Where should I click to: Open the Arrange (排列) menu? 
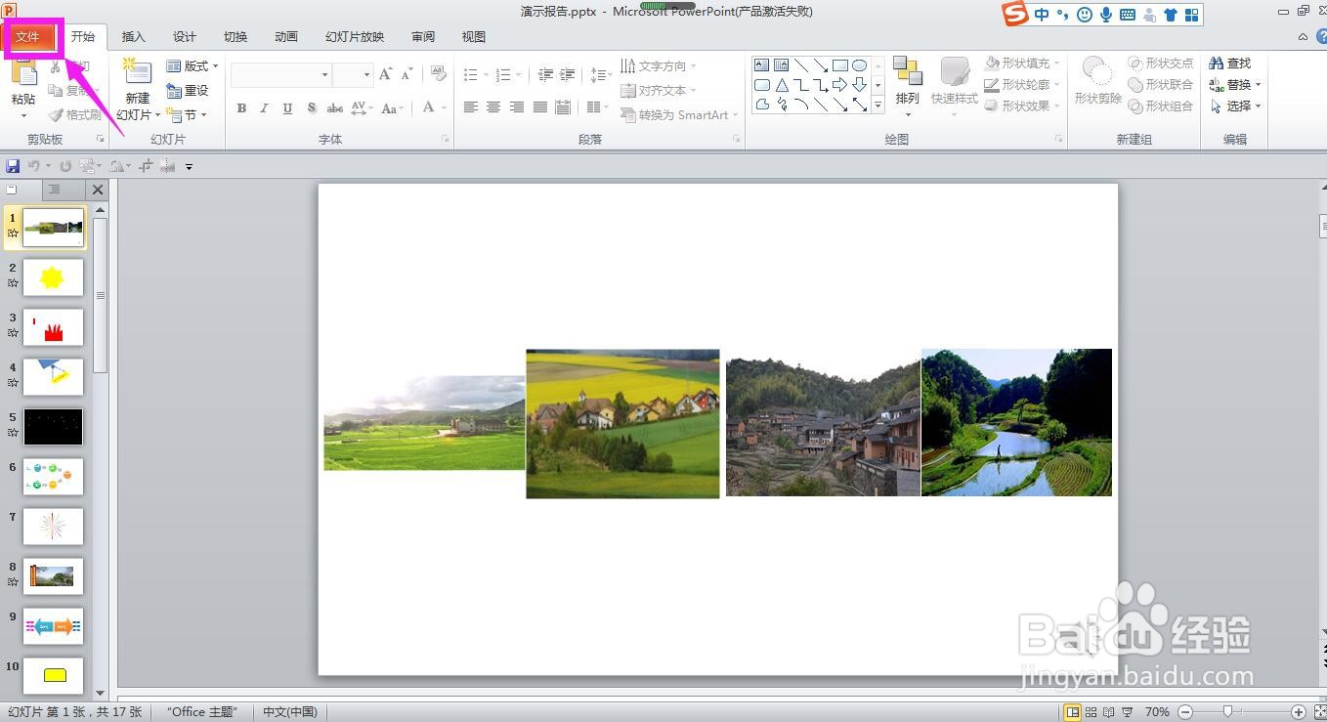[x=908, y=85]
